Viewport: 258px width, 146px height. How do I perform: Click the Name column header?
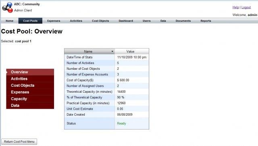pos(89,51)
